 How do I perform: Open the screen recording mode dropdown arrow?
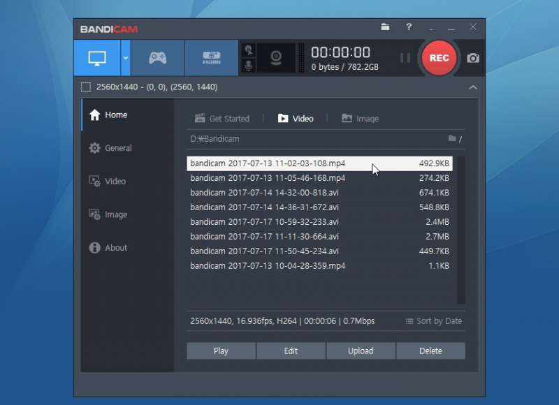tap(126, 58)
